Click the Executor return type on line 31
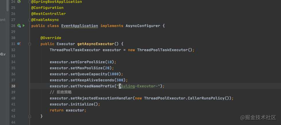 (x=66, y=44)
